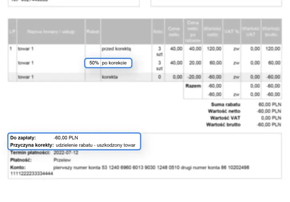This screenshot has width=290, height=202.
Task: Select the payment date 2022-07-12
Action: coord(66,153)
